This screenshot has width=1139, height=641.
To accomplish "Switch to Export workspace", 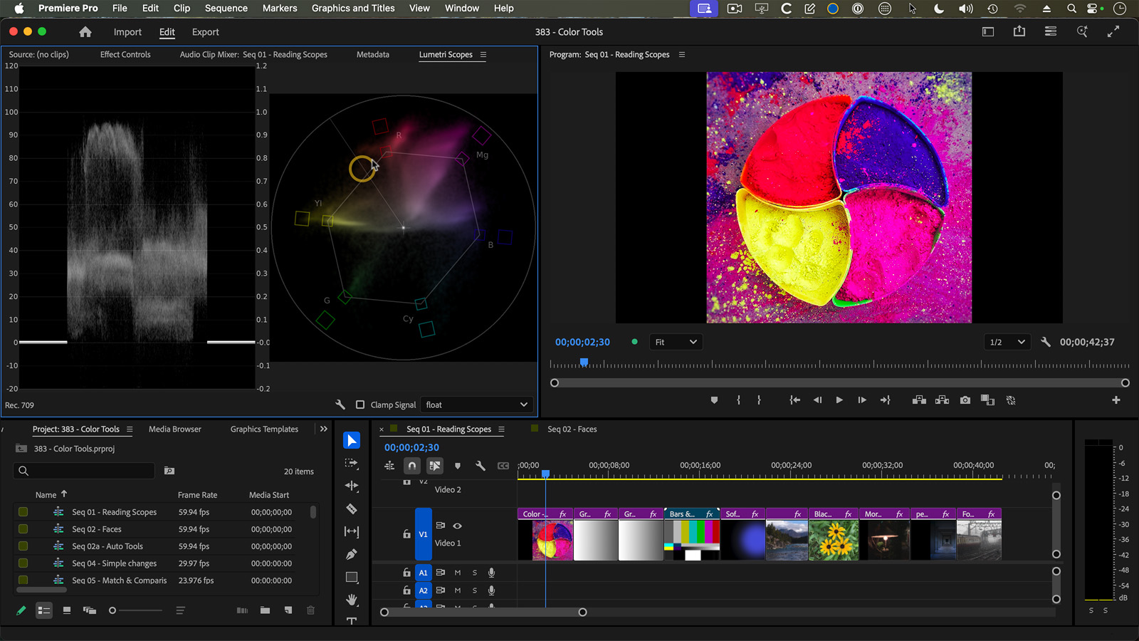I will coord(205,32).
